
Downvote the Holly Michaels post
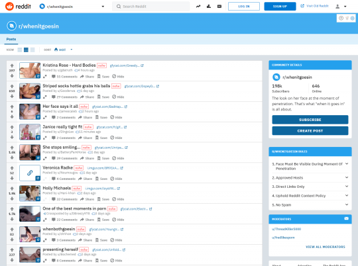12,199
